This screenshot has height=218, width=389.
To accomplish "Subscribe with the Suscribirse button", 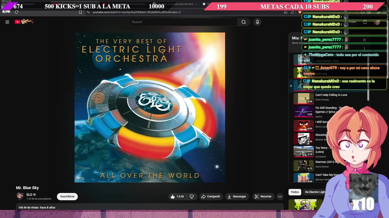I will point(67,197).
